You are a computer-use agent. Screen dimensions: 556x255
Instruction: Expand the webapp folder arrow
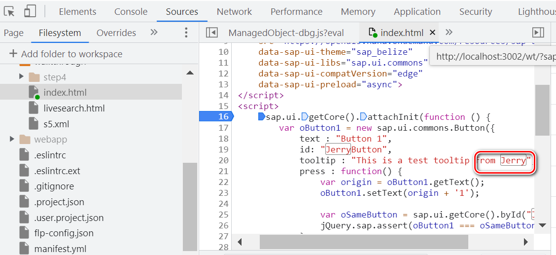[x=12, y=139]
